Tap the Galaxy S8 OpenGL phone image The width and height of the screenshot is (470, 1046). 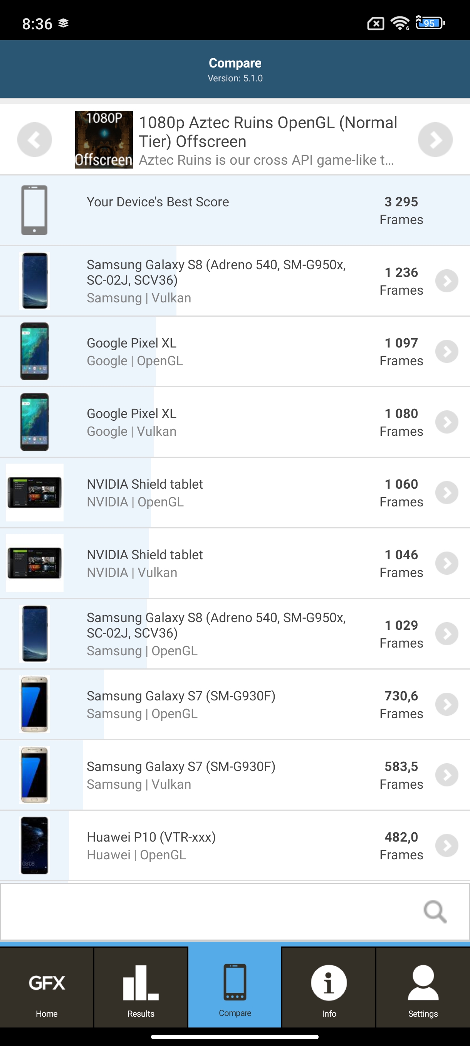click(x=34, y=634)
